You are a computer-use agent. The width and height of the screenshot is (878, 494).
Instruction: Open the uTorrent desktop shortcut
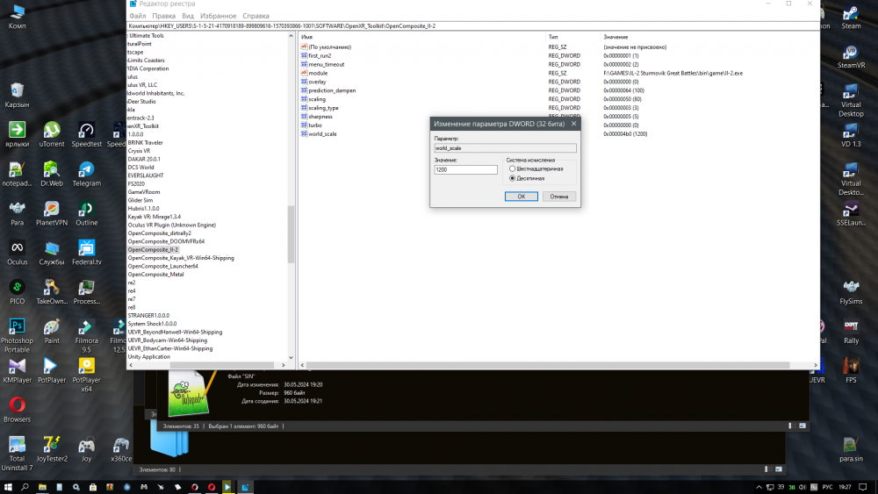[x=52, y=135]
